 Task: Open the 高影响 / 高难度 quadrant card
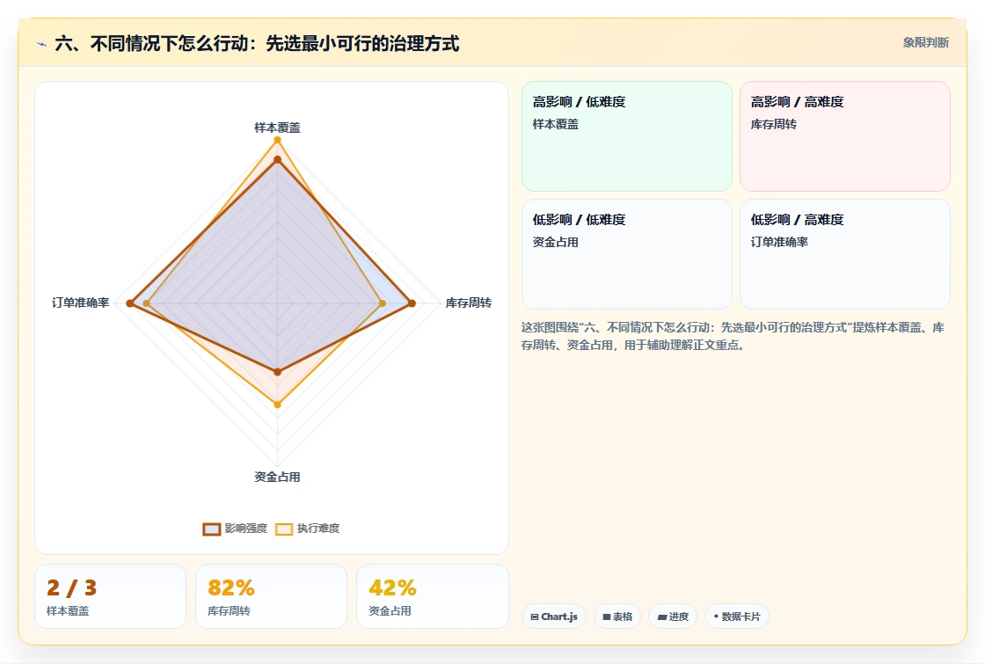click(845, 136)
